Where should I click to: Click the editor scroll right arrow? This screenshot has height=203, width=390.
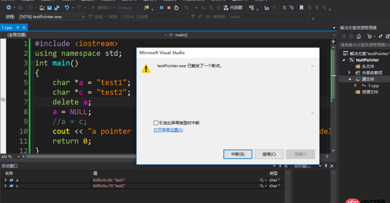click(x=327, y=157)
